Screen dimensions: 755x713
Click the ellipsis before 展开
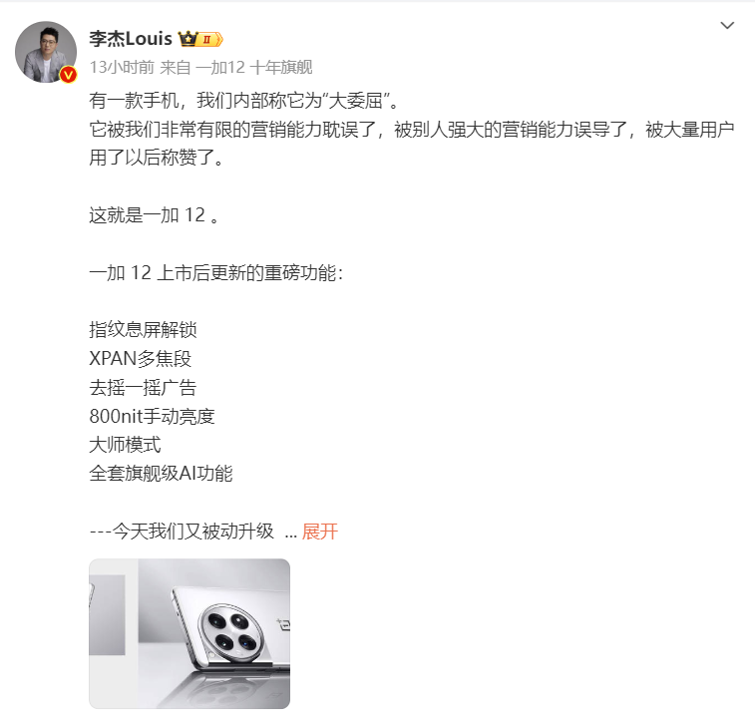(291, 534)
